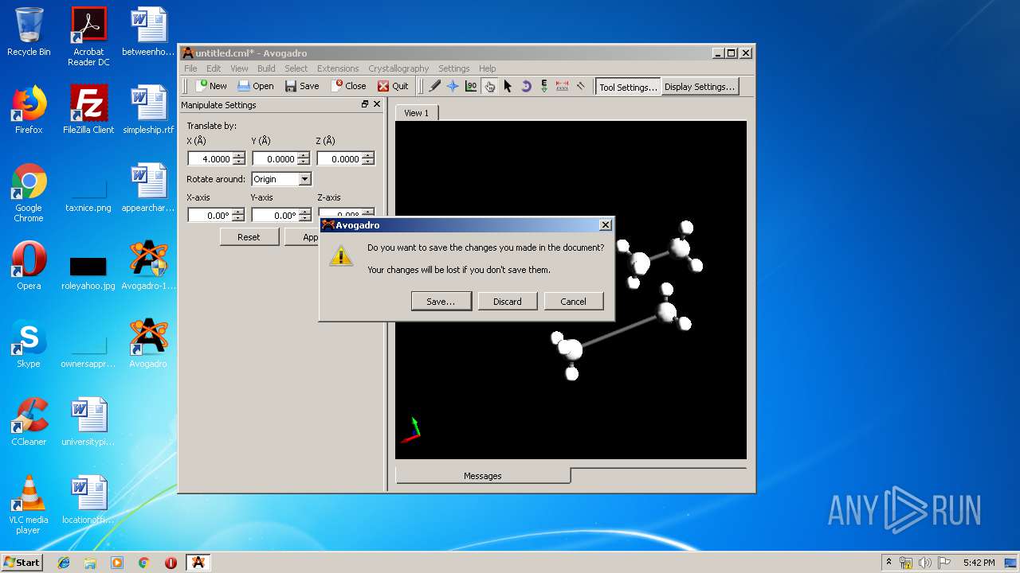Image resolution: width=1020 pixels, height=573 pixels.
Task: Open Google Chrome desktop icon
Action: [29, 193]
